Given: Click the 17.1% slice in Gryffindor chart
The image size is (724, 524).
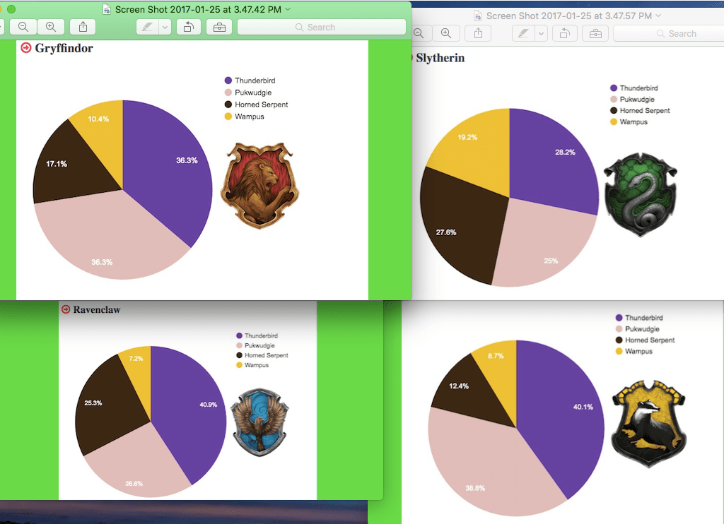Looking at the screenshot, I should (69, 168).
